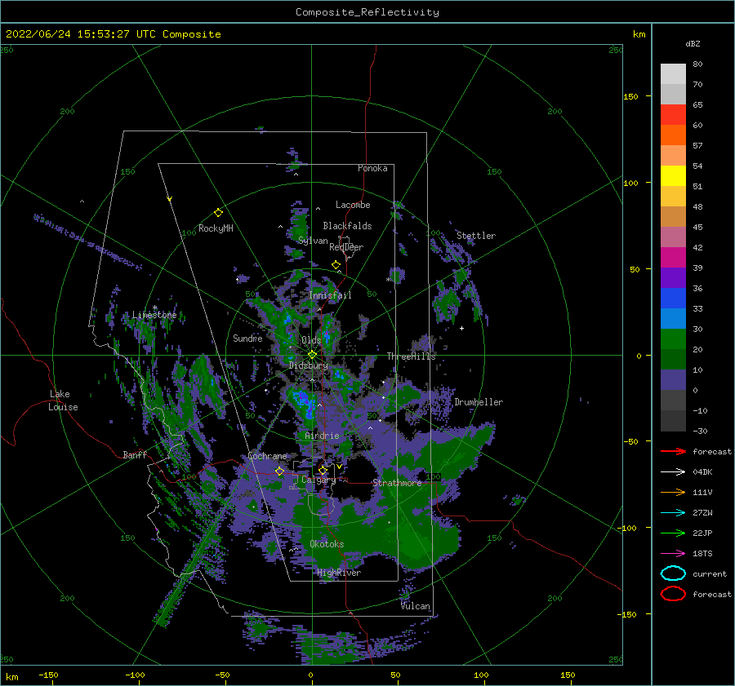Click the Limestone label

click(154, 315)
